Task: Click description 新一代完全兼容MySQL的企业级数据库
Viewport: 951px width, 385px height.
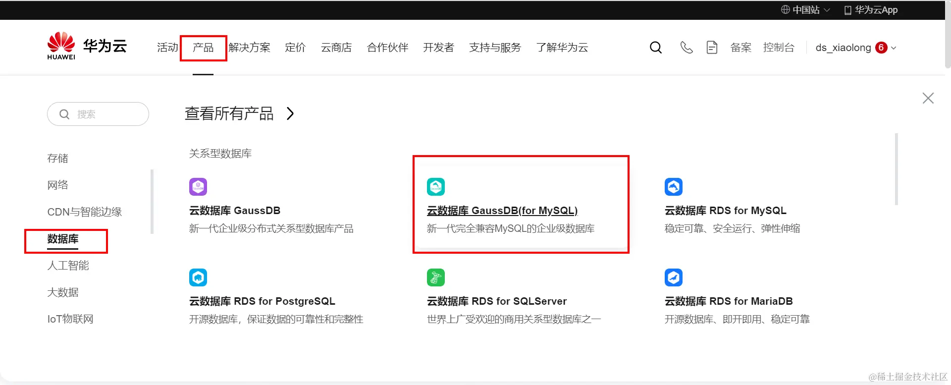Action: (511, 228)
